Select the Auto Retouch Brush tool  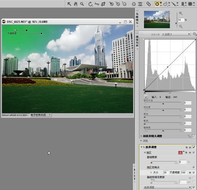(149, 4)
